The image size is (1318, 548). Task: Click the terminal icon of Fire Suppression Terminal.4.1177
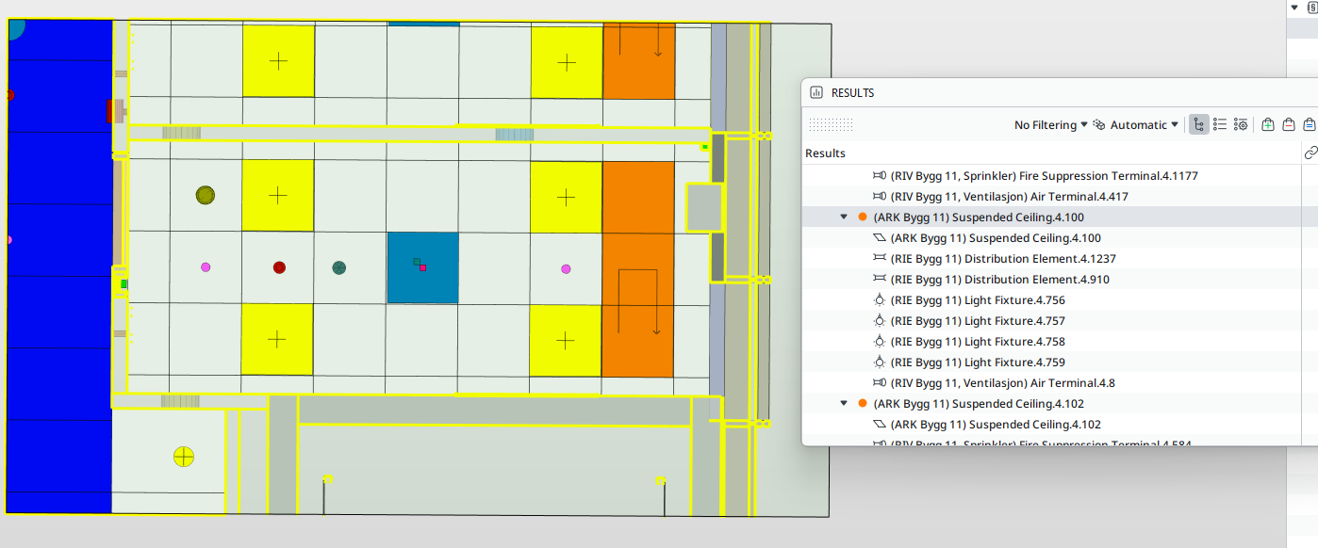pos(880,176)
